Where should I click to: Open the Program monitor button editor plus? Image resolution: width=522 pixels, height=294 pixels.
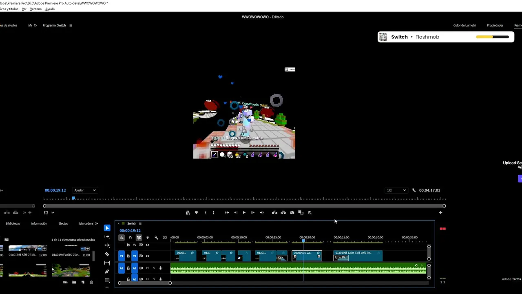[x=440, y=212]
